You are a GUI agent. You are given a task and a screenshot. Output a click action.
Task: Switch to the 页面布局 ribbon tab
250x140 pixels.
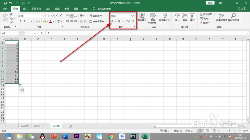pos(36,9)
